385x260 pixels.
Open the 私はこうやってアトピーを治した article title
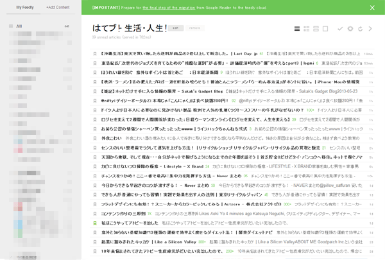(x=130, y=223)
